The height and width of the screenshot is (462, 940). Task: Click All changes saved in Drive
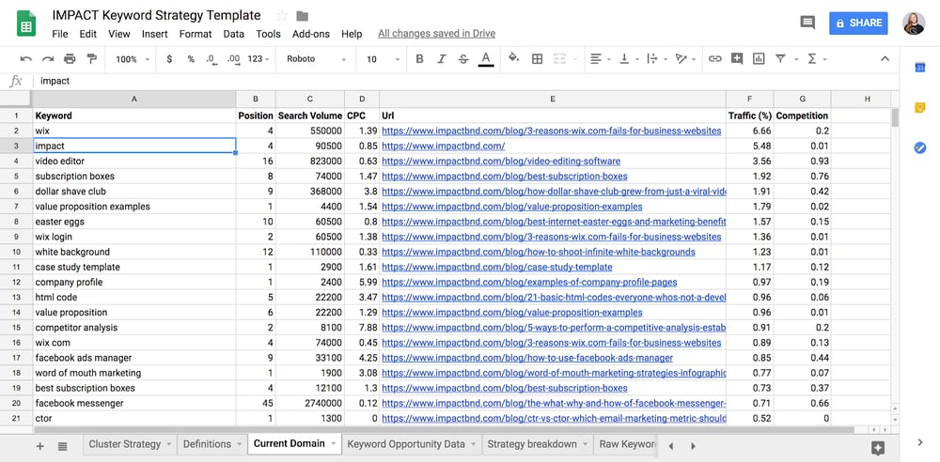pyautogui.click(x=436, y=34)
